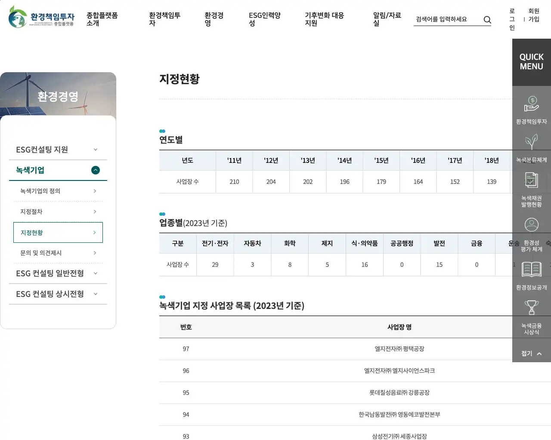Screen dimensions: 551x440
Task: Click the 로그인 link
Action: click(x=512, y=19)
